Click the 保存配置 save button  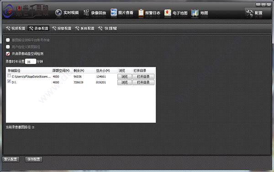(33, 159)
